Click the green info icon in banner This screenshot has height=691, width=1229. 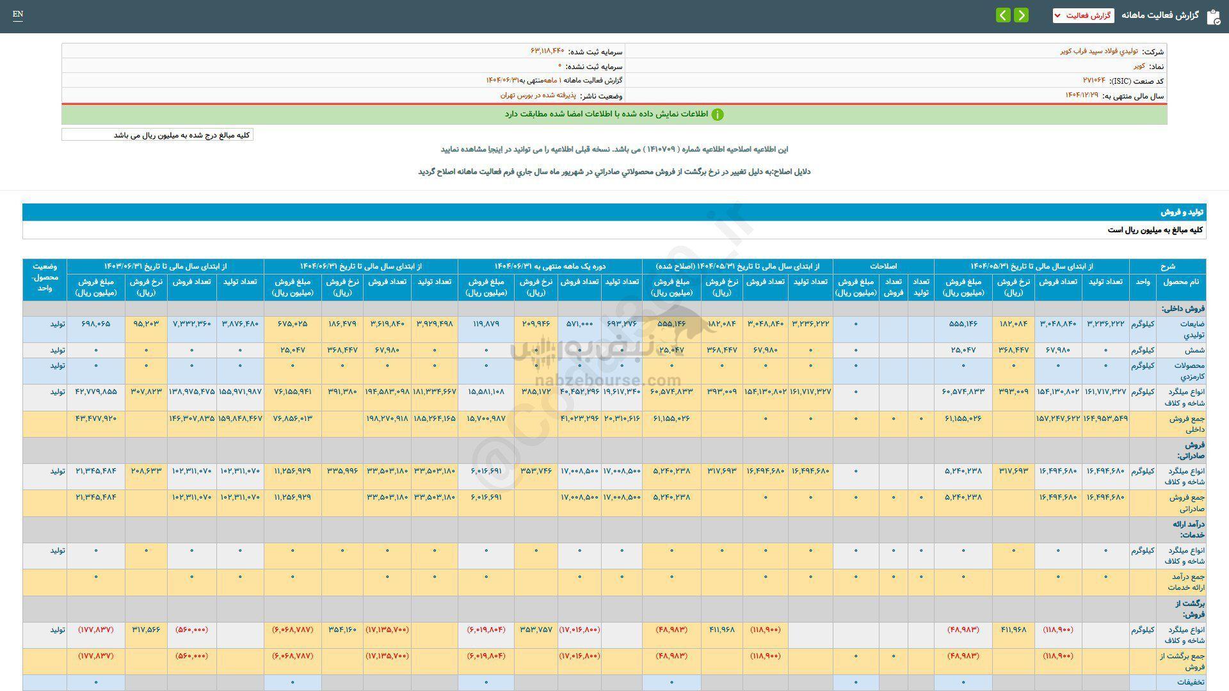718,115
